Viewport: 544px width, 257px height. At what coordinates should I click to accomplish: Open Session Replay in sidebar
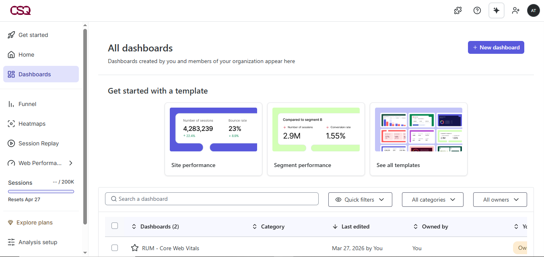pyautogui.click(x=41, y=143)
